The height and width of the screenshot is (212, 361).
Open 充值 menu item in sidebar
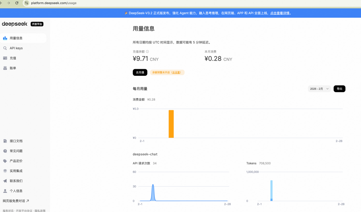click(23, 58)
